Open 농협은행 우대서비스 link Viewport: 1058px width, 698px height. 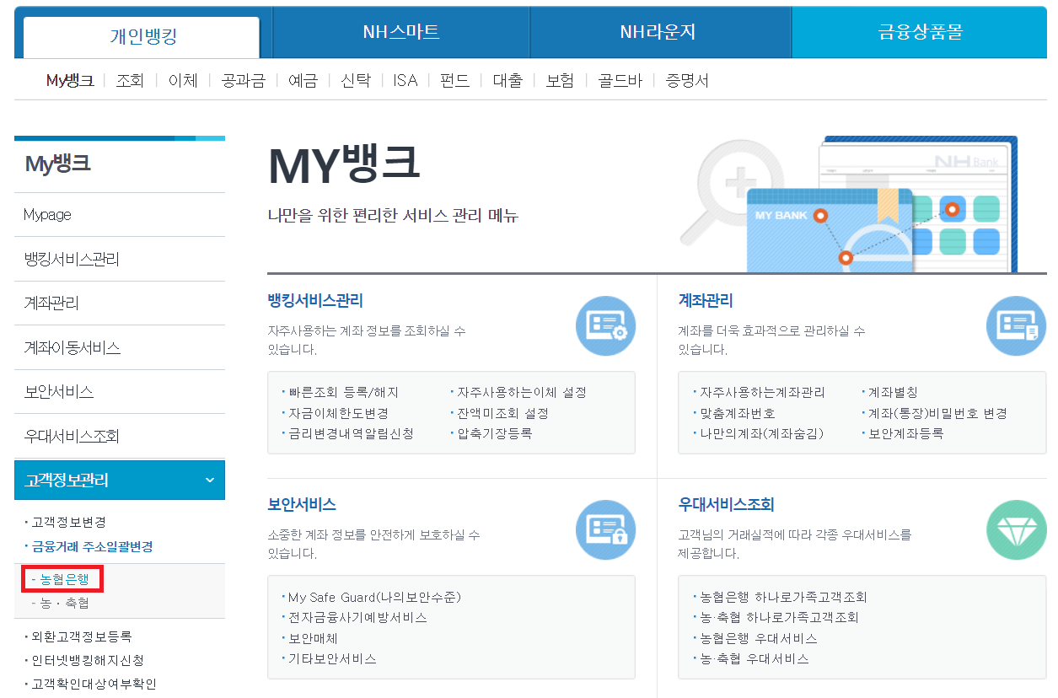(758, 638)
